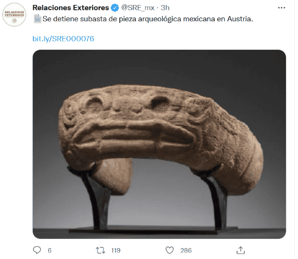Open the Relaciones Exteriores display name
298x259 pixels.
click(71, 8)
